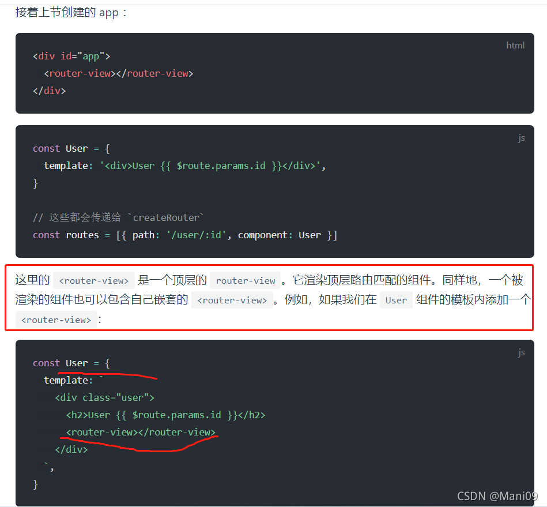
Task: Click the inline code `User` in the paragraph
Action: [396, 301]
